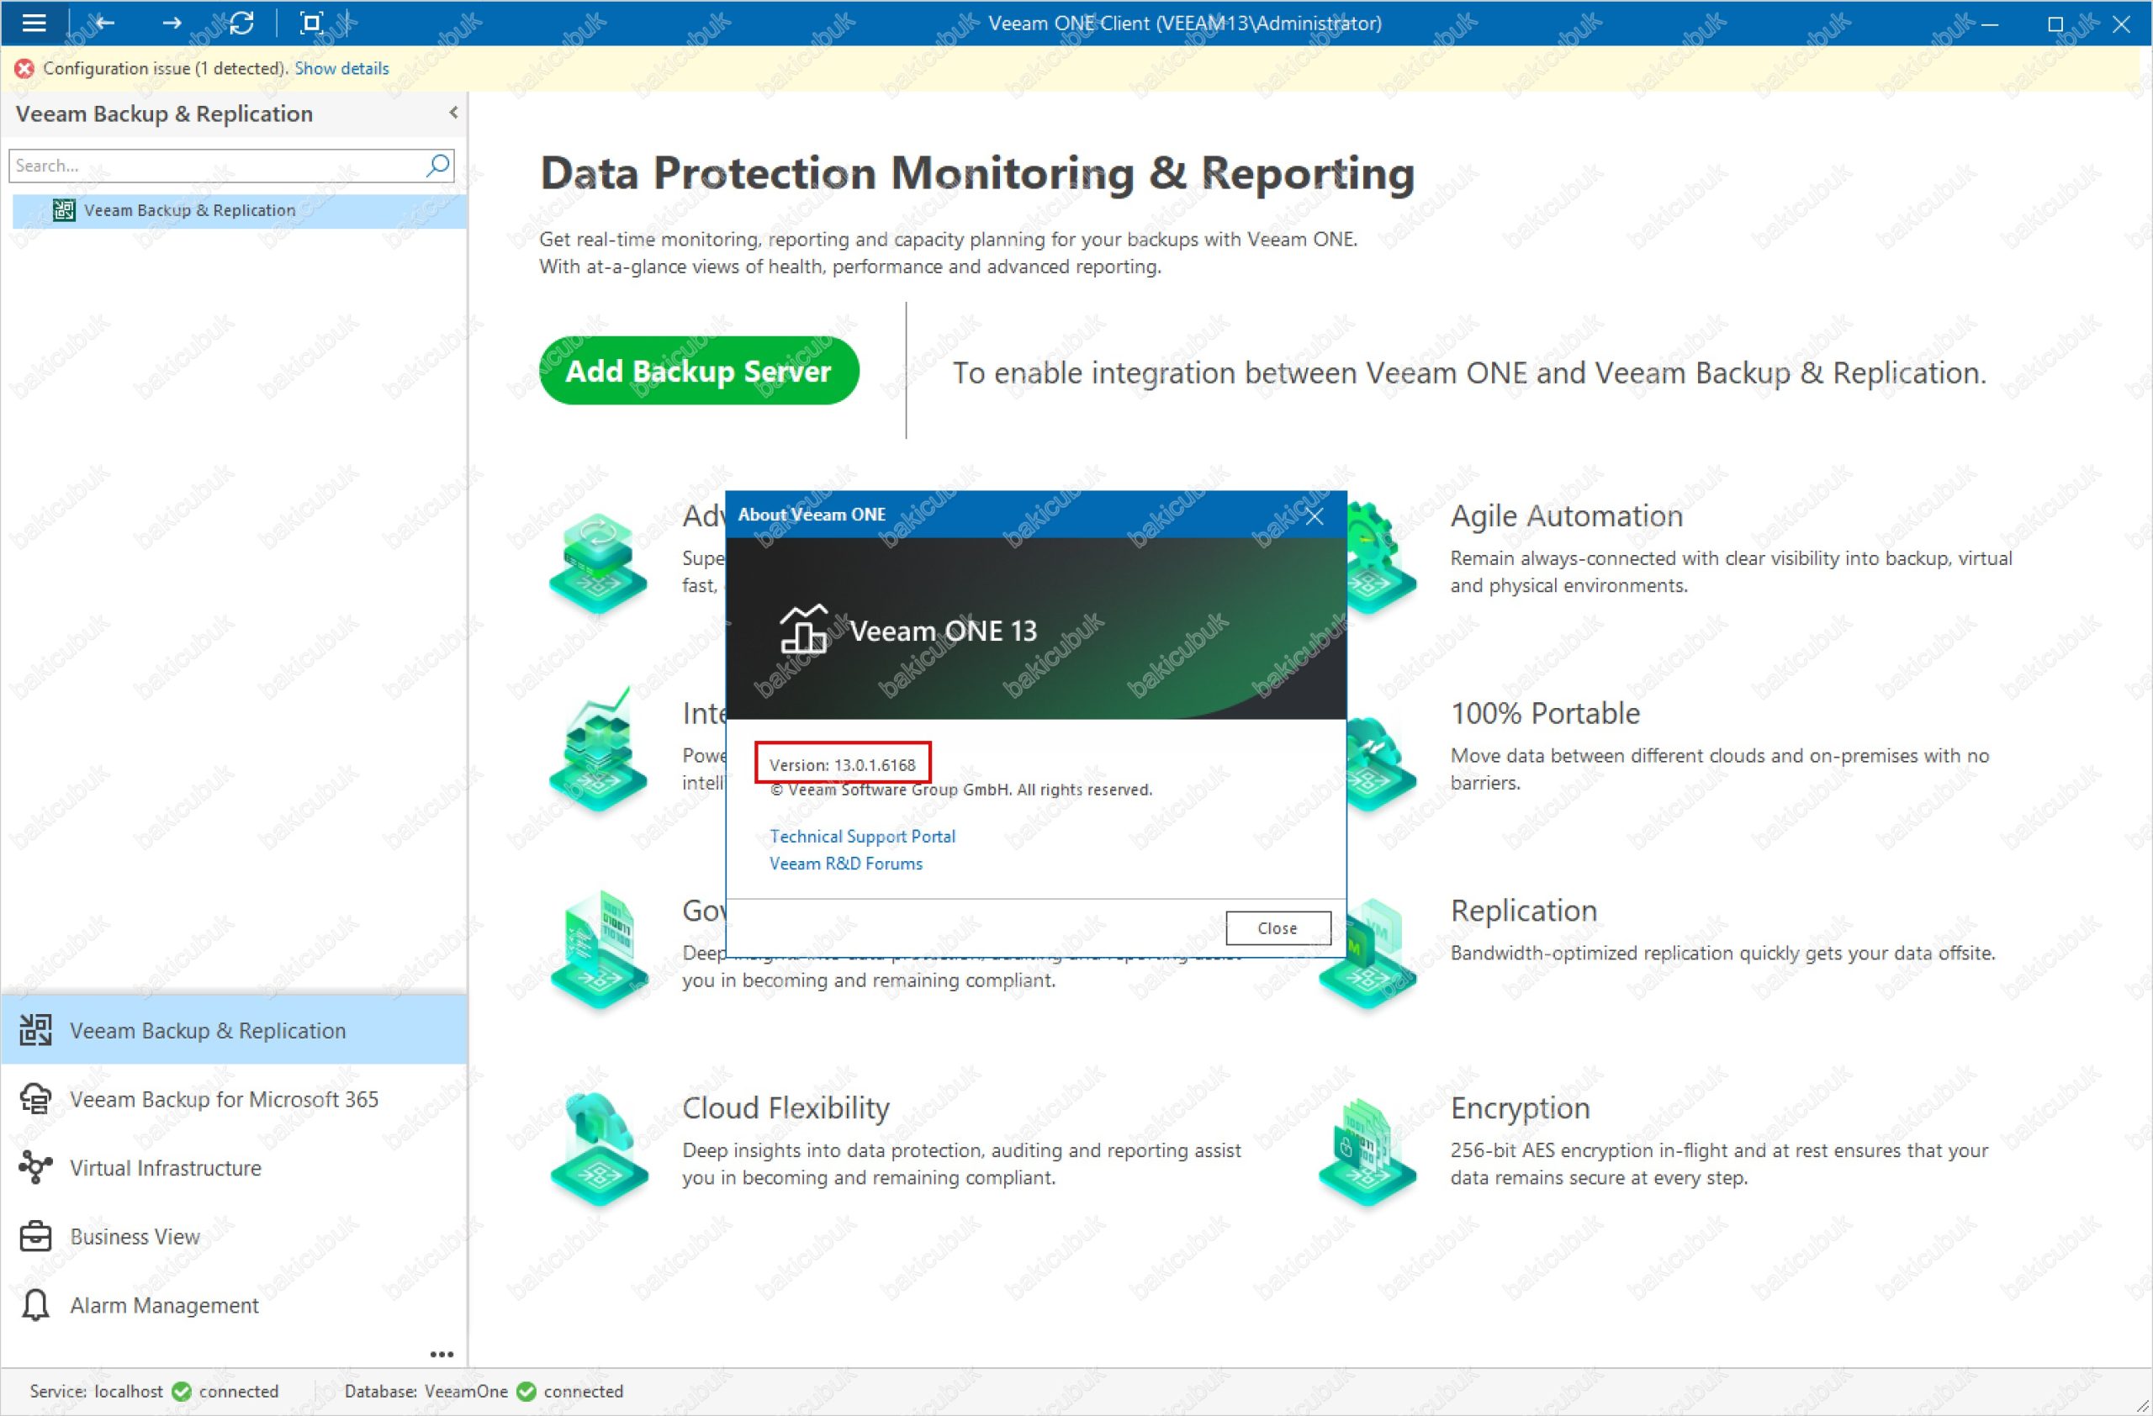This screenshot has height=1416, width=2153.
Task: Expand more navigation options ellipsis
Action: tap(442, 1354)
